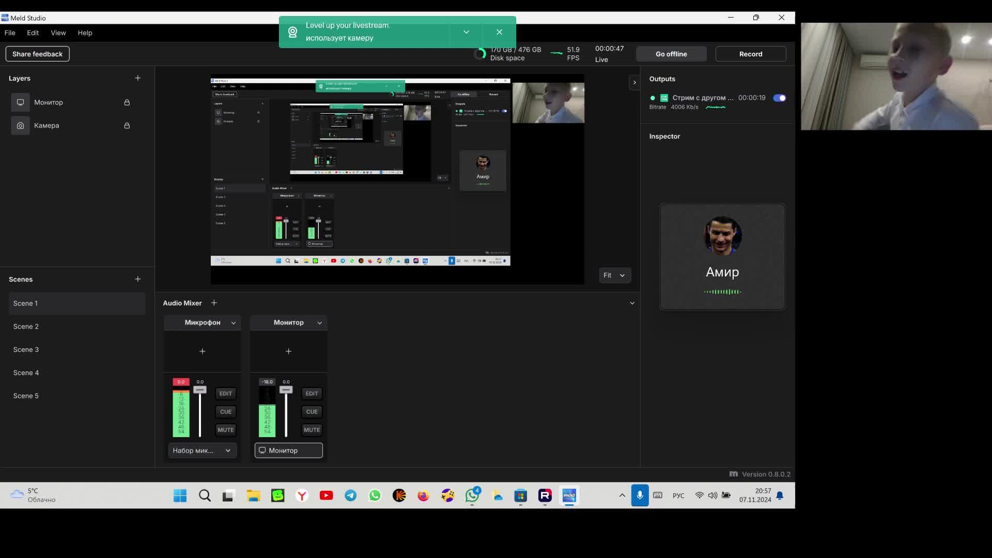Add effect to Микрофон track slot

click(202, 351)
